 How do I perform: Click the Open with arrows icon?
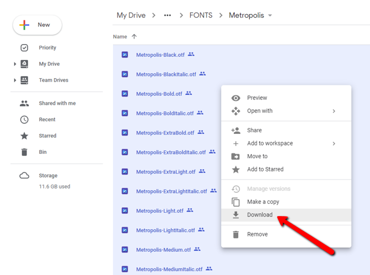pos(235,111)
